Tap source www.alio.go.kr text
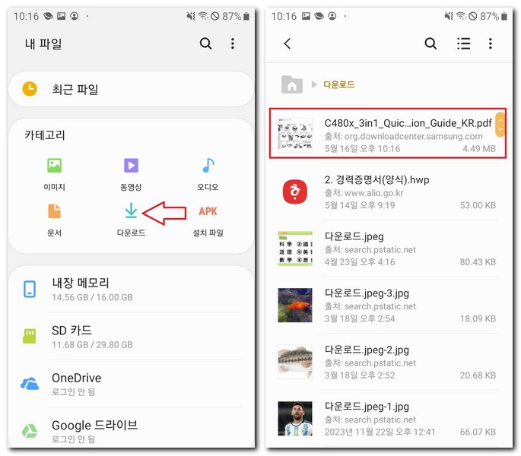The height and width of the screenshot is (456, 521). click(374, 193)
